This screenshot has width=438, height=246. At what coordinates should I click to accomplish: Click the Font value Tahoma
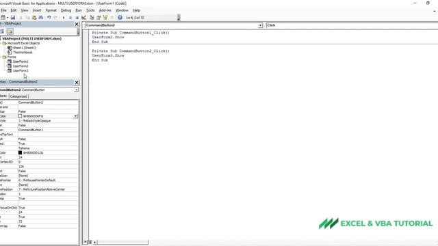click(48, 148)
